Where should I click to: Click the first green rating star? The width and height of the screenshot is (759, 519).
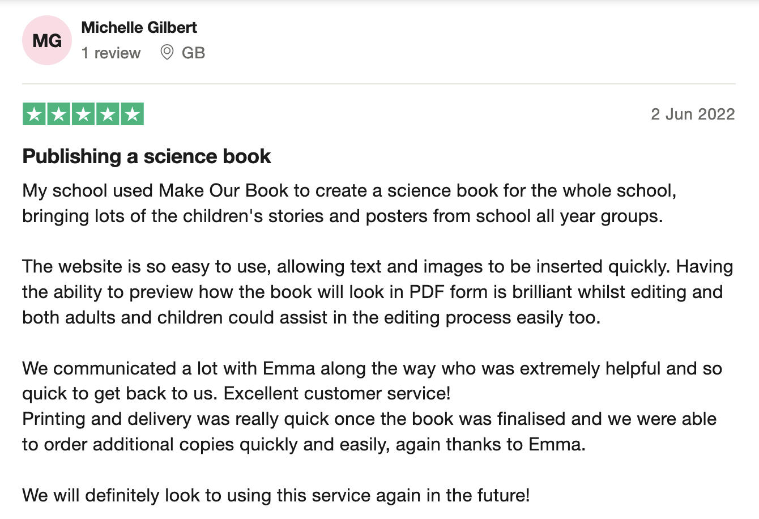34,114
